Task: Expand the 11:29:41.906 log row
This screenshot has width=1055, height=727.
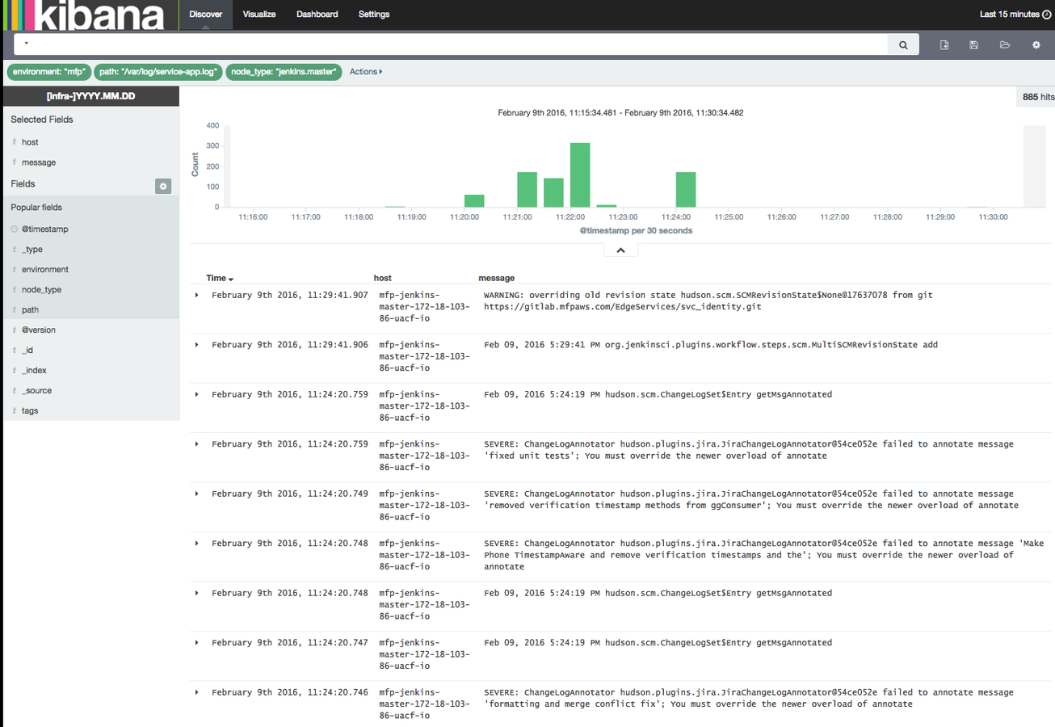Action: 197,345
